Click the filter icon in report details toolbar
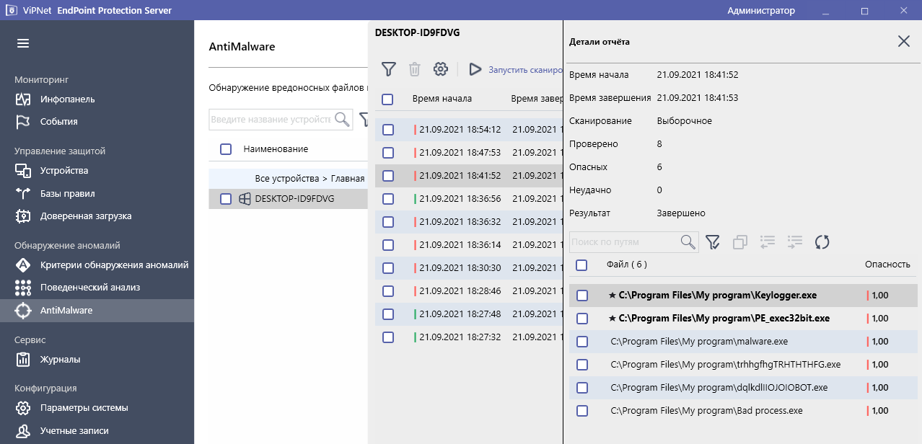 [713, 242]
